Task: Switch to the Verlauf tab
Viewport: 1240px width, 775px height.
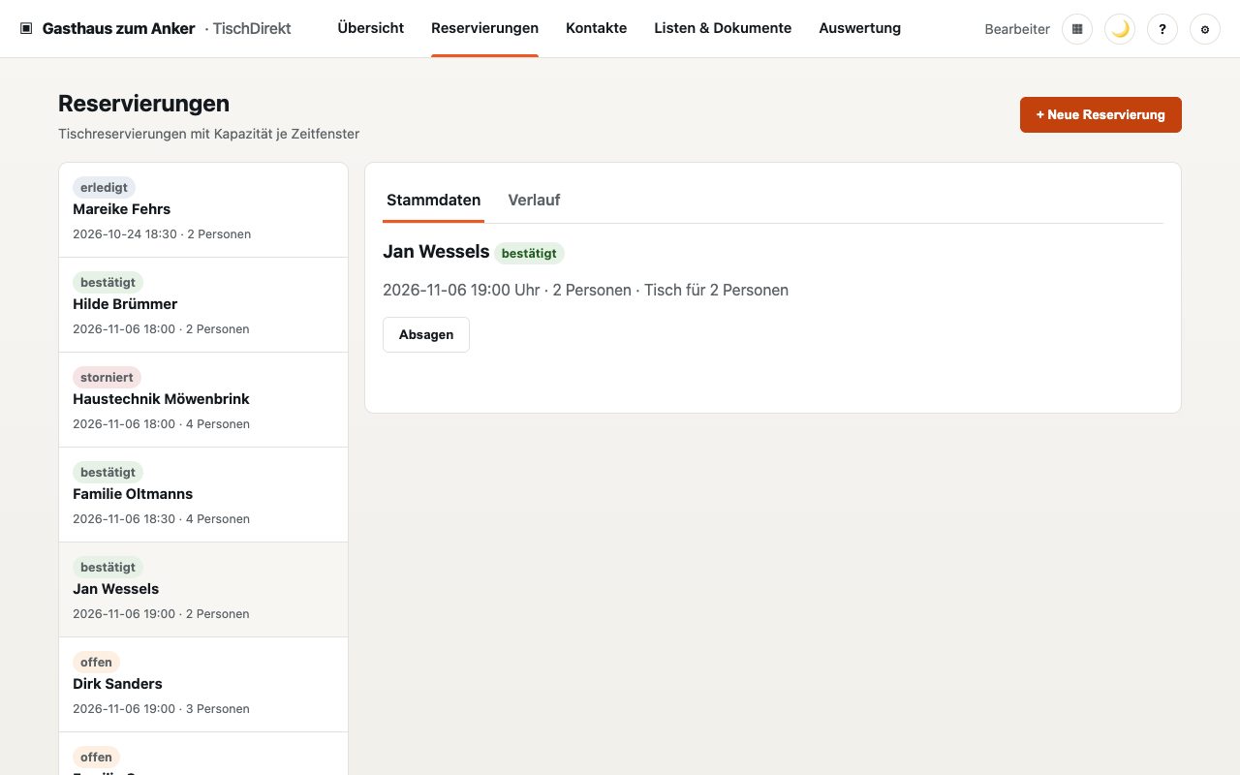Action: [x=534, y=201]
